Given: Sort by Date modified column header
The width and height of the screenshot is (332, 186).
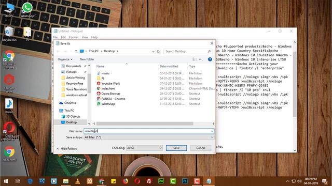Looking at the screenshot, I should coord(169,66).
